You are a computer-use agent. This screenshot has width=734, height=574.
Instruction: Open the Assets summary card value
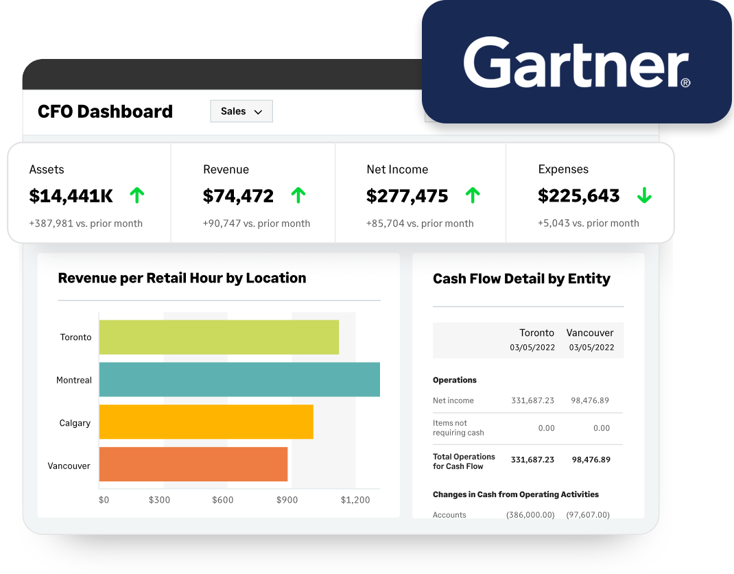point(71,196)
